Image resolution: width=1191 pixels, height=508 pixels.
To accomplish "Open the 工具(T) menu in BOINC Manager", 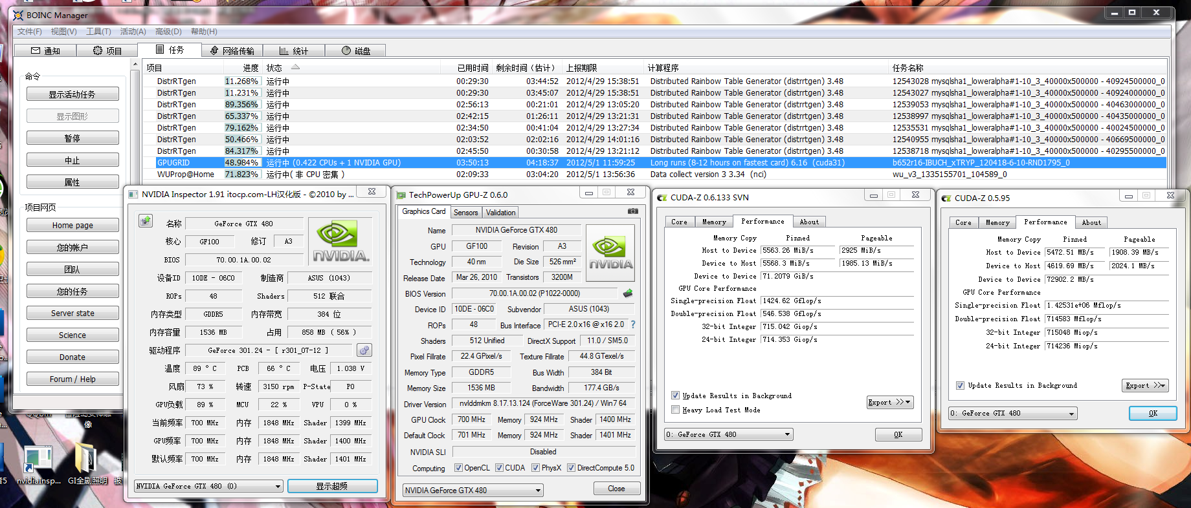I will (99, 32).
